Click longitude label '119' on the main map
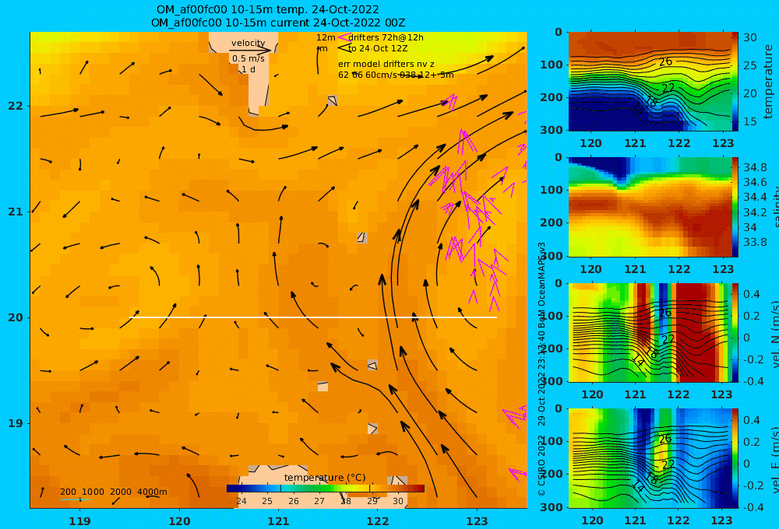779x529 pixels. 80,521
